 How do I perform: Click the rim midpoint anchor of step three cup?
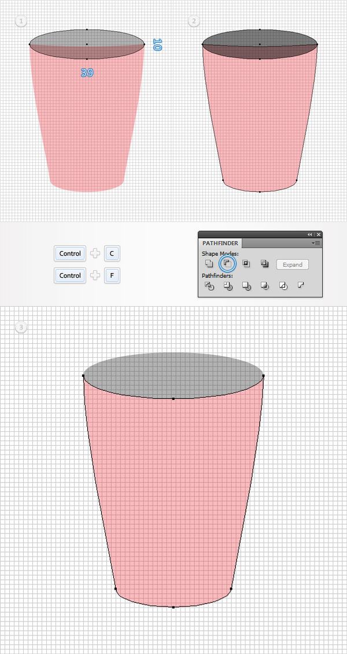tap(173, 399)
